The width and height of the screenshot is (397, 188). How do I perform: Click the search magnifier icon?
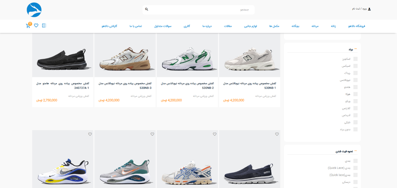point(147,9)
